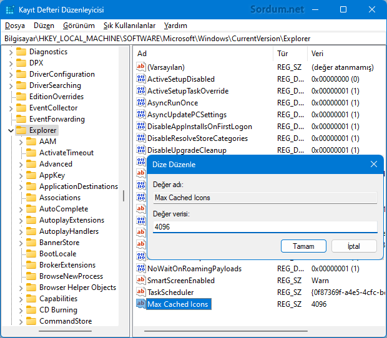
Task: Click the Capabilities folder icon
Action: pos(31,299)
